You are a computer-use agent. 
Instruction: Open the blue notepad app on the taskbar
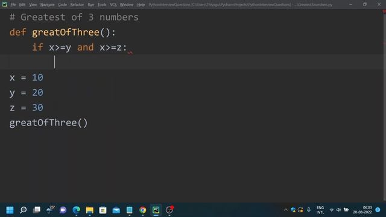[x=130, y=210]
